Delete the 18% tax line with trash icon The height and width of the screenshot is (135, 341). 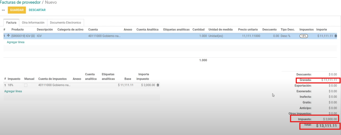(158, 85)
